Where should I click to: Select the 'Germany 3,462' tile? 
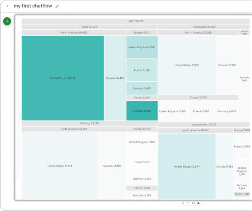(142, 88)
